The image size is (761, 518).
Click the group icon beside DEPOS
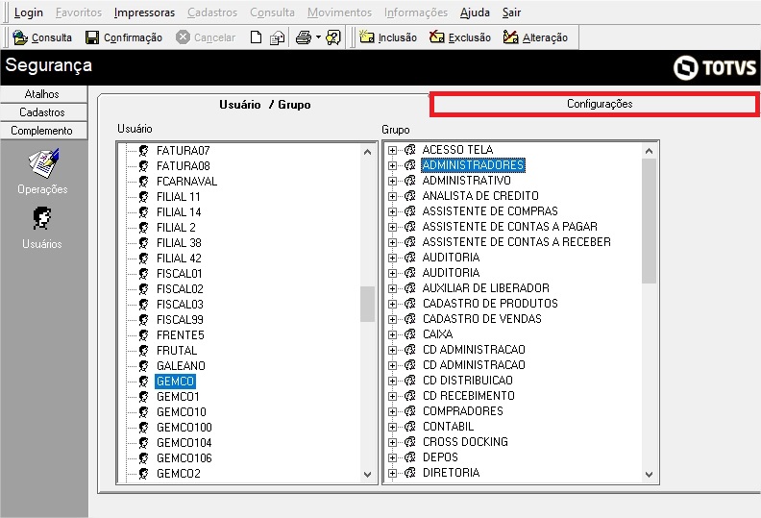(x=410, y=457)
